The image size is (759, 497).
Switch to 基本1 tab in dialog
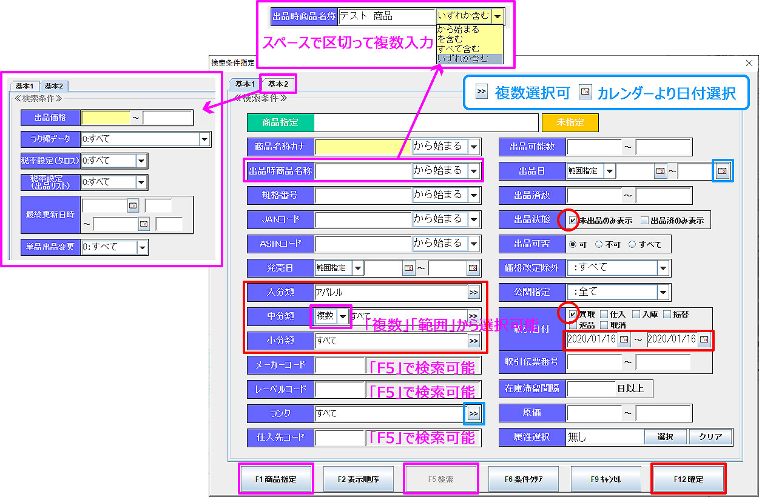point(245,84)
